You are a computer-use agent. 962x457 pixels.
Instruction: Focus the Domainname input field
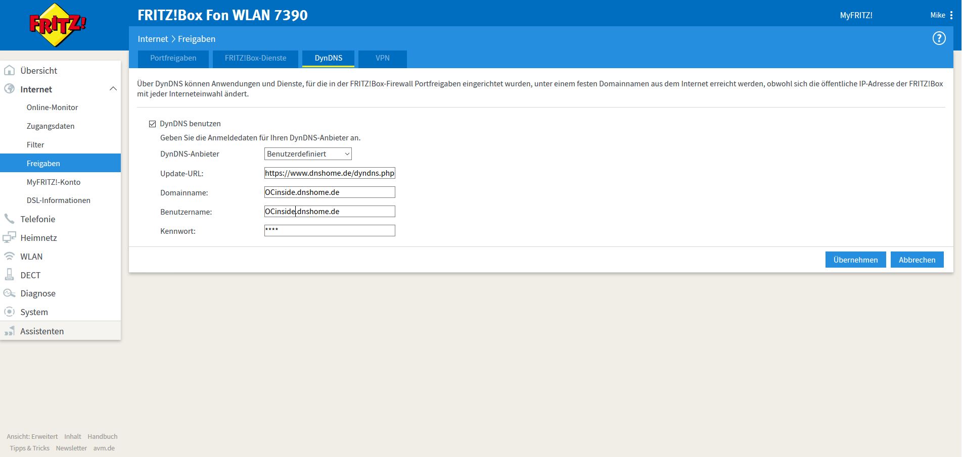pos(330,192)
